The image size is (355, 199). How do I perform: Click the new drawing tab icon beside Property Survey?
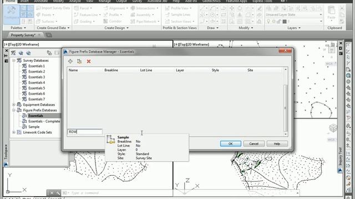(x=49, y=35)
